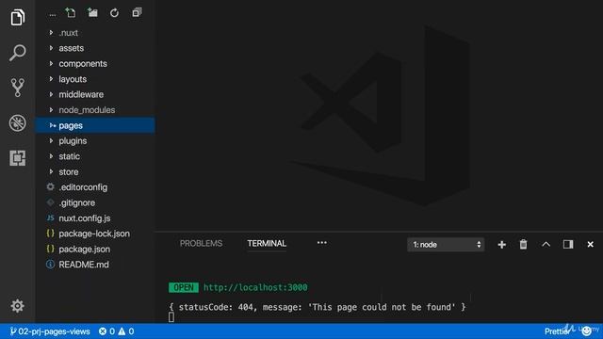Switch to the PROBLEMS tab
This screenshot has width=603, height=339.
coord(201,243)
